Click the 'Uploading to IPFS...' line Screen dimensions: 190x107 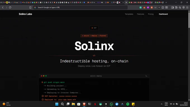56,89
